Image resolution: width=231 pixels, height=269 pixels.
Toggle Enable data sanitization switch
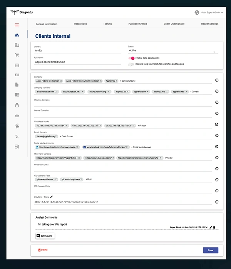[x=131, y=58]
